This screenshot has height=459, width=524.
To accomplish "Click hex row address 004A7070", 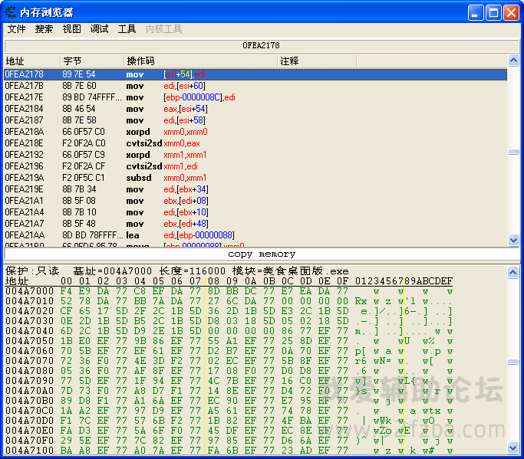I will tap(29, 361).
